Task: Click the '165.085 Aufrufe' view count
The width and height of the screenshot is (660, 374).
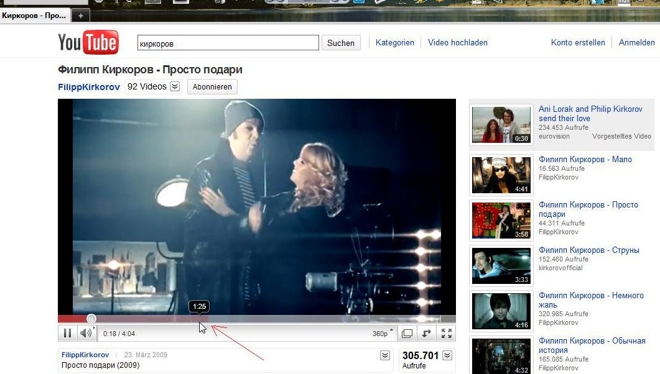Action: pos(564,359)
